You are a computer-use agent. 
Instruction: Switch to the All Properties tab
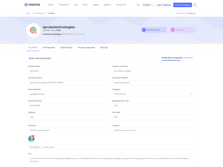tap(49, 48)
